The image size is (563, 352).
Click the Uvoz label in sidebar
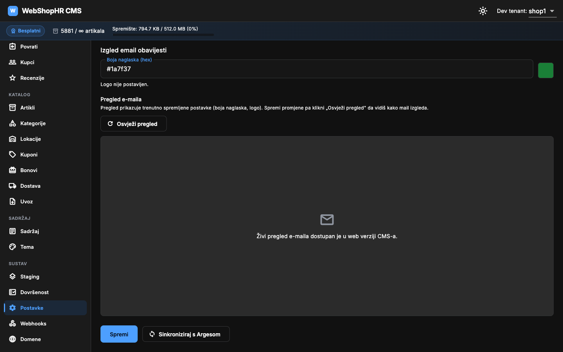pyautogui.click(x=27, y=201)
